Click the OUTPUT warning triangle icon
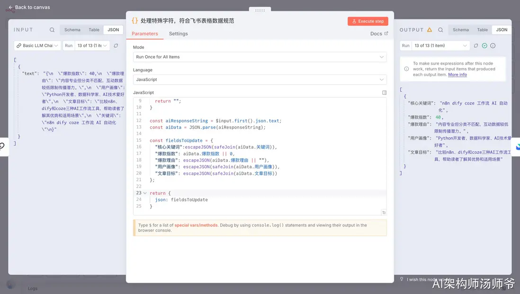Viewport: 520px width, 294px height. (x=430, y=30)
